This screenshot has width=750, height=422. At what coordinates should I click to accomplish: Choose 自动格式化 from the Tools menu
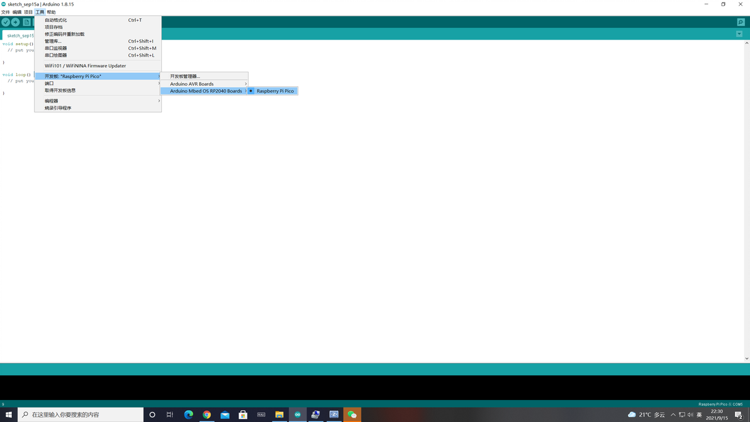tap(98, 20)
